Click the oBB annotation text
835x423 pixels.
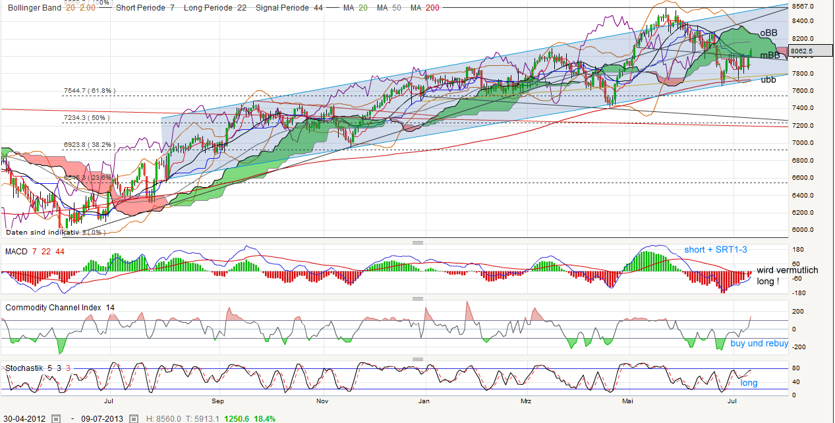768,33
